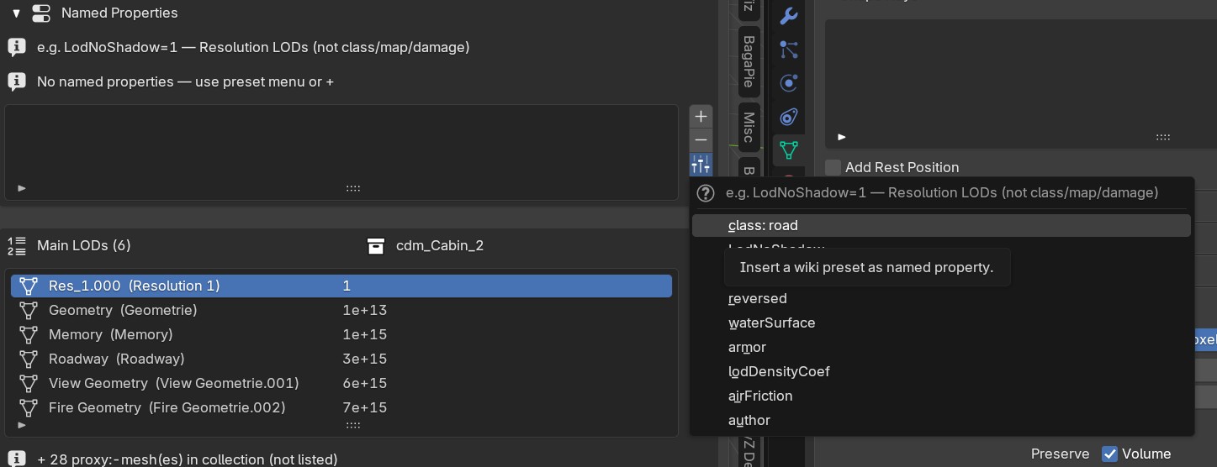Switch to the BagaPie sidebar tab
Viewport: 1217px width, 467px height.
pyautogui.click(x=748, y=60)
